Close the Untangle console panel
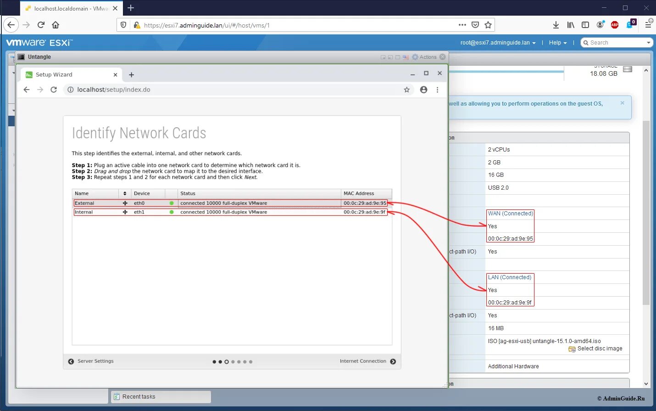 pyautogui.click(x=443, y=57)
